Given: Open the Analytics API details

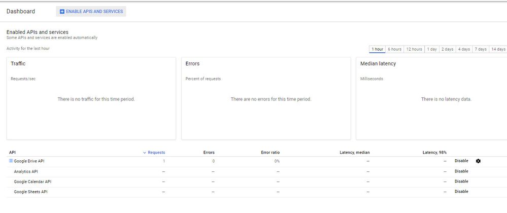Looking at the screenshot, I should [26, 171].
